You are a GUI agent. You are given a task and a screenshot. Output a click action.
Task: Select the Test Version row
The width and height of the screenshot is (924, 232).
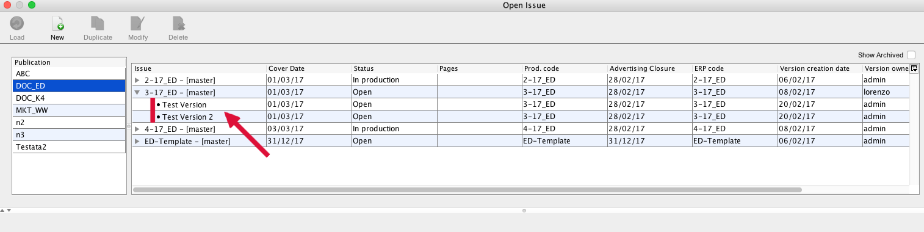click(521, 104)
